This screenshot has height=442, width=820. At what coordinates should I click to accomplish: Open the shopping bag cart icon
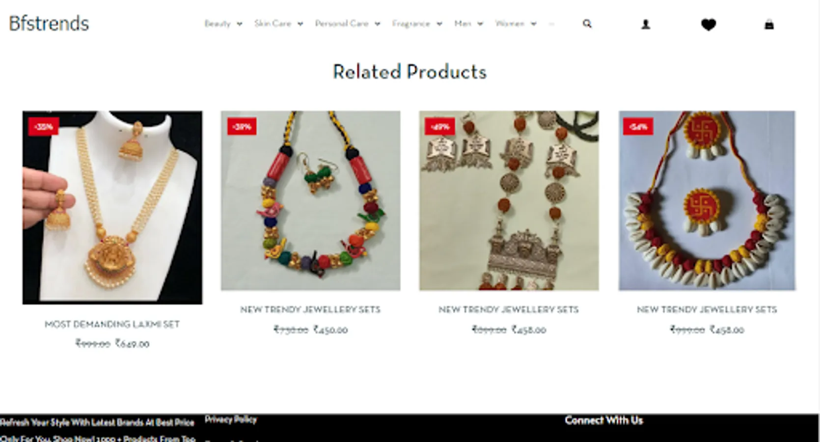point(769,24)
